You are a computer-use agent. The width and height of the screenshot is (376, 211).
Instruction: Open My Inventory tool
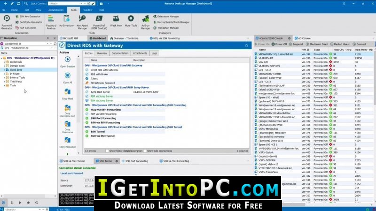pos(66,21)
